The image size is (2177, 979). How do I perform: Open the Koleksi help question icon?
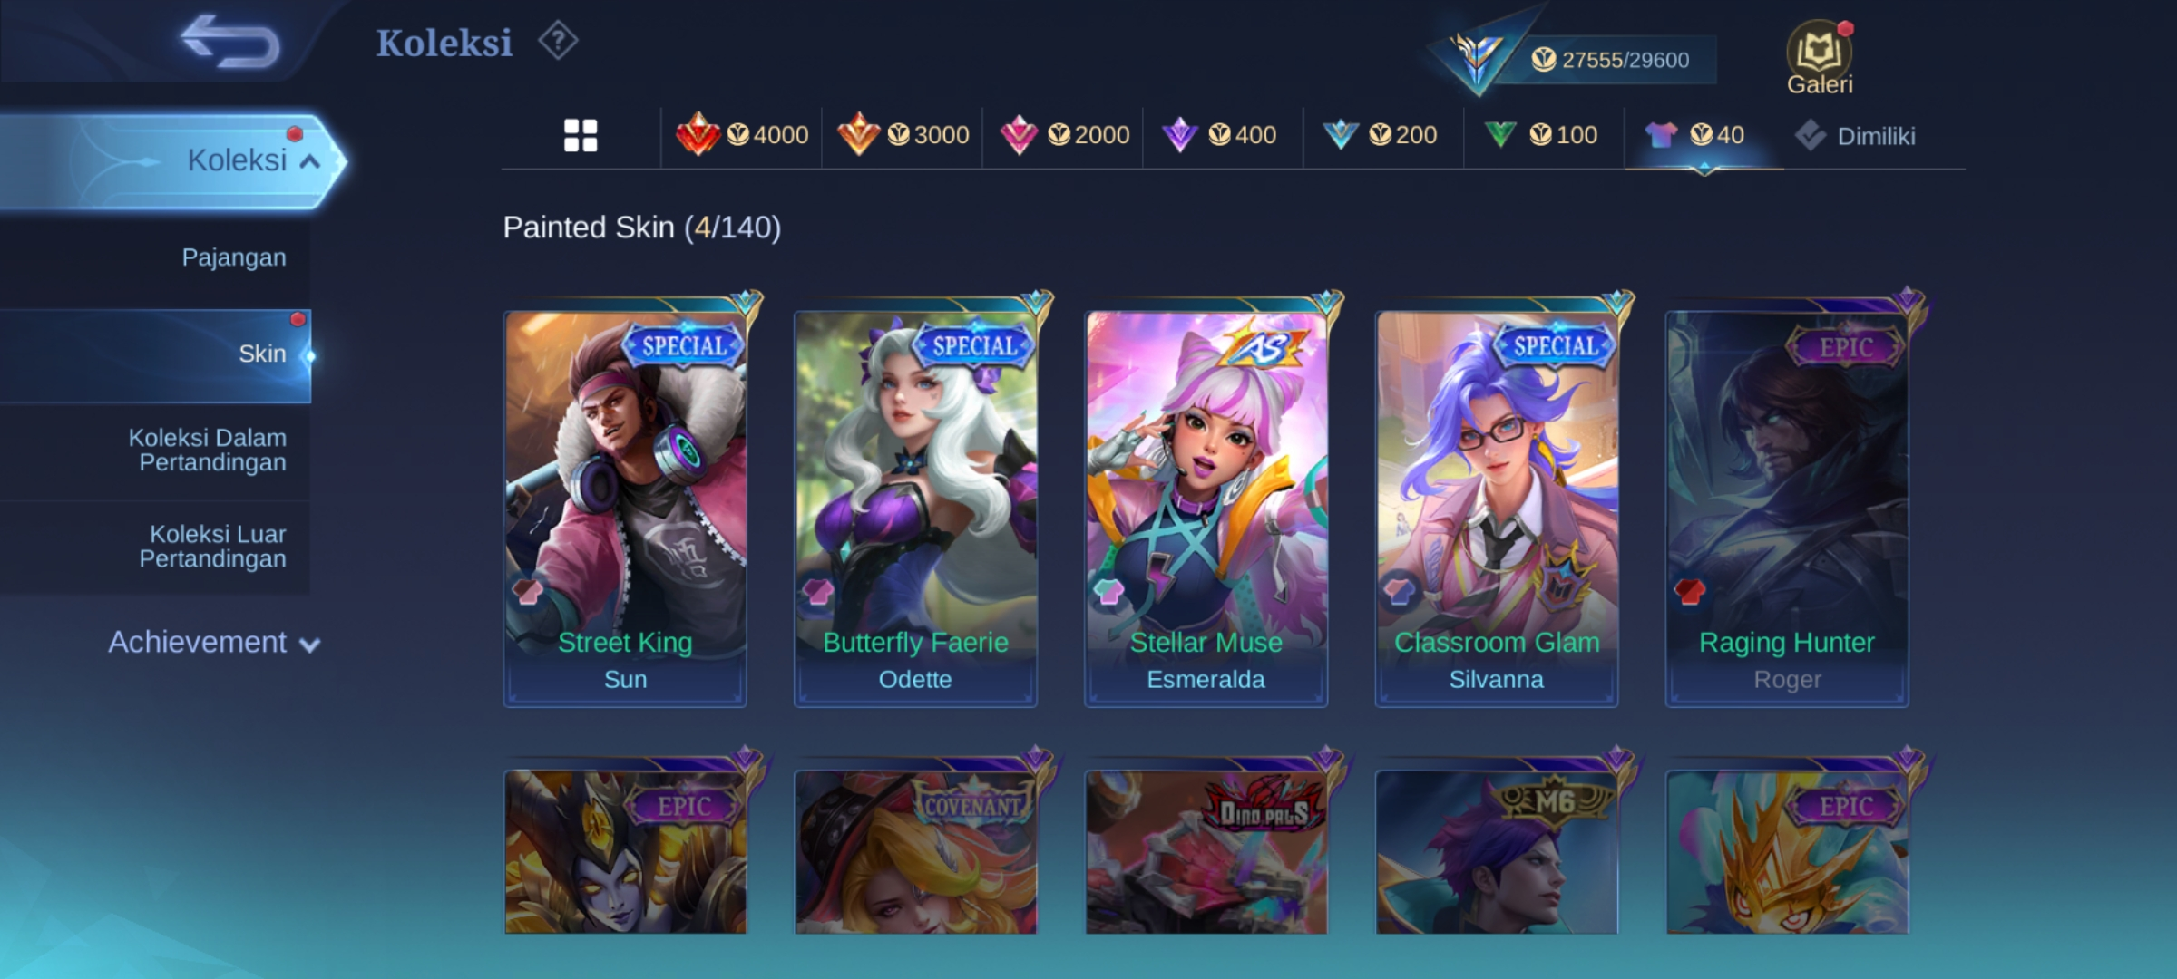558,42
